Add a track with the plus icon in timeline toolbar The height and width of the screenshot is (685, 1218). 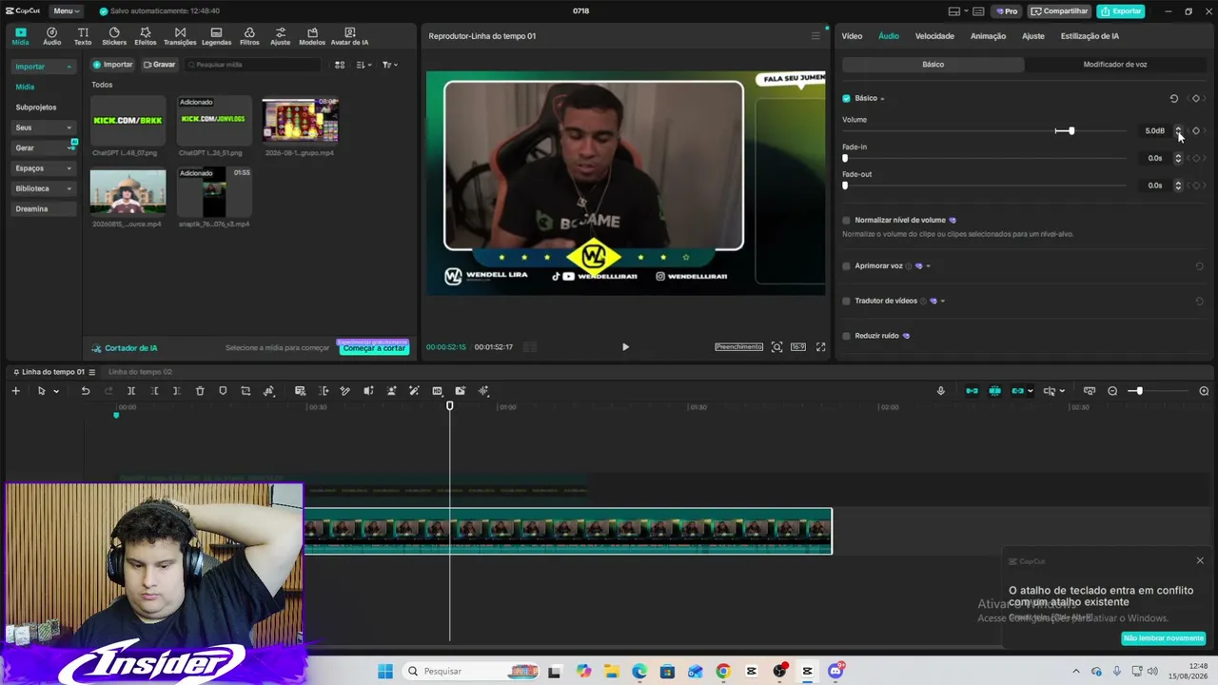(x=15, y=391)
